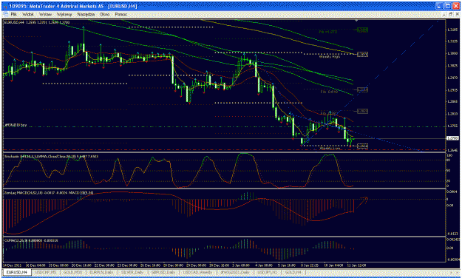Image resolution: width=462 pixels, height=278 pixels.
Task: Switch to the GOLD,M30 chart tab
Action: click(73, 272)
